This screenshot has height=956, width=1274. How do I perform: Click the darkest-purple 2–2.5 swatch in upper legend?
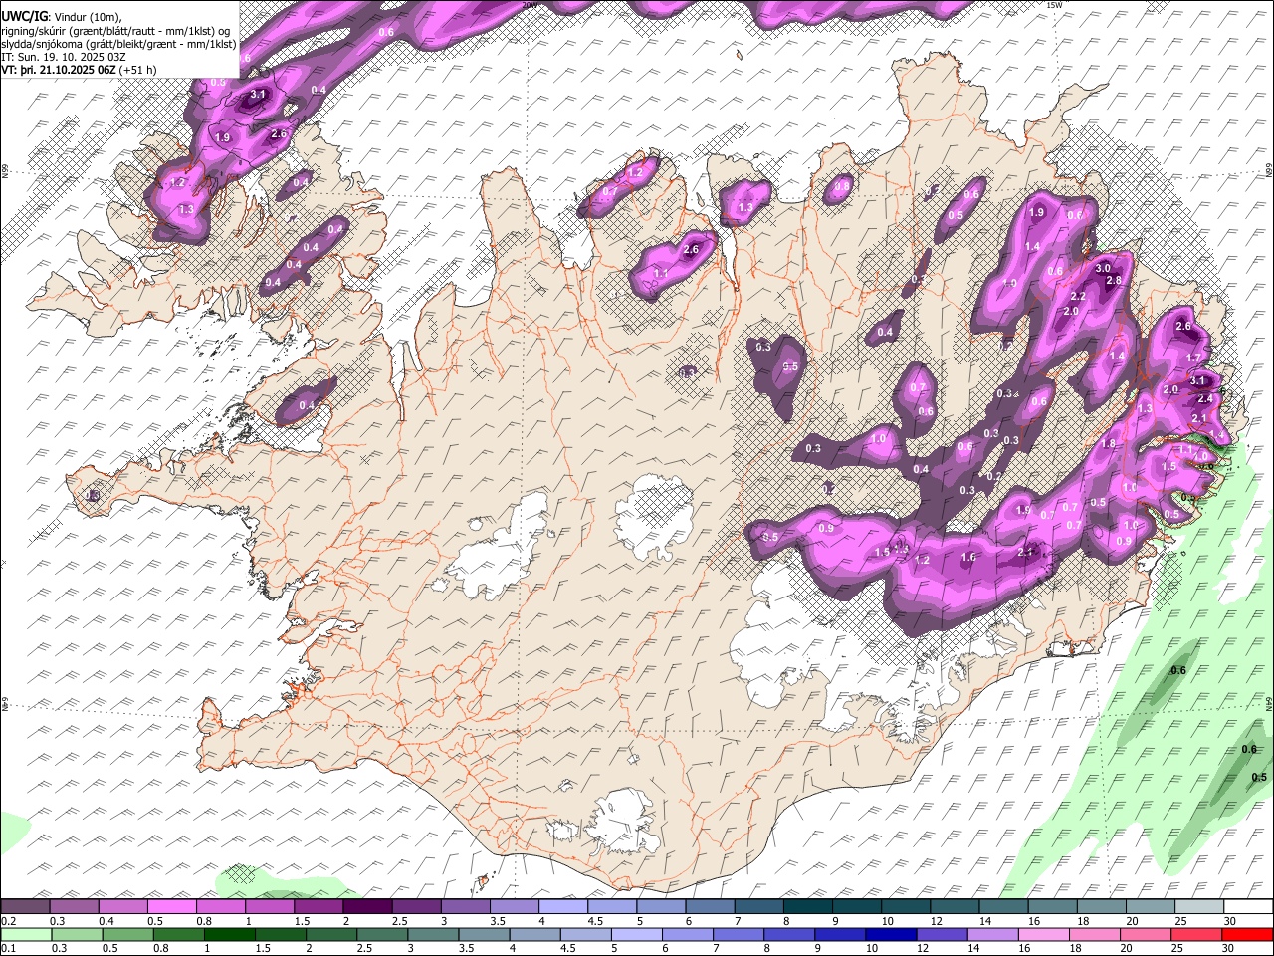(367, 907)
